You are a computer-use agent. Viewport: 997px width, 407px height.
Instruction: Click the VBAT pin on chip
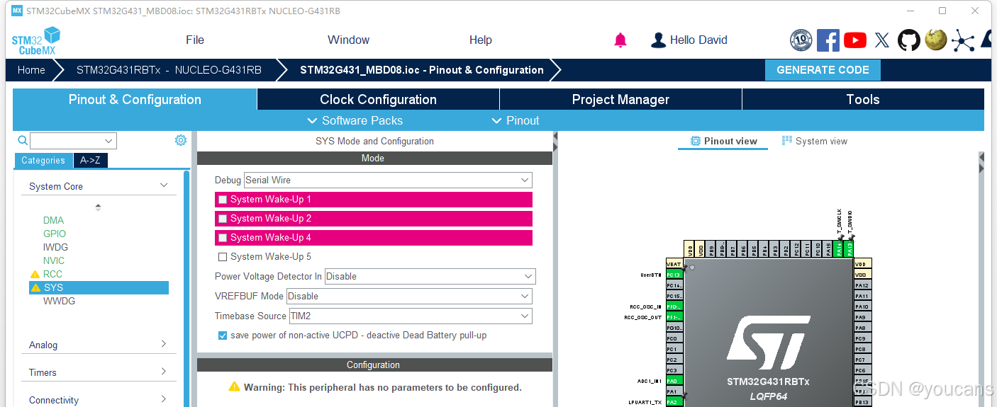coord(674,264)
